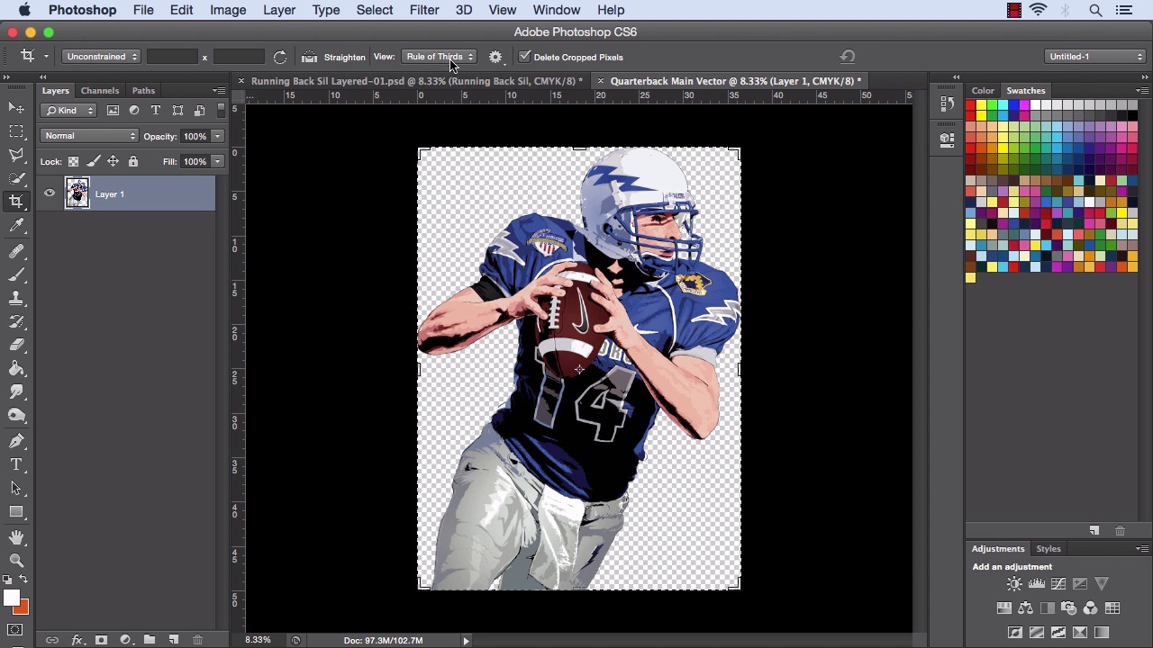Click the crop width input field
The width and height of the screenshot is (1153, 648).
click(172, 57)
